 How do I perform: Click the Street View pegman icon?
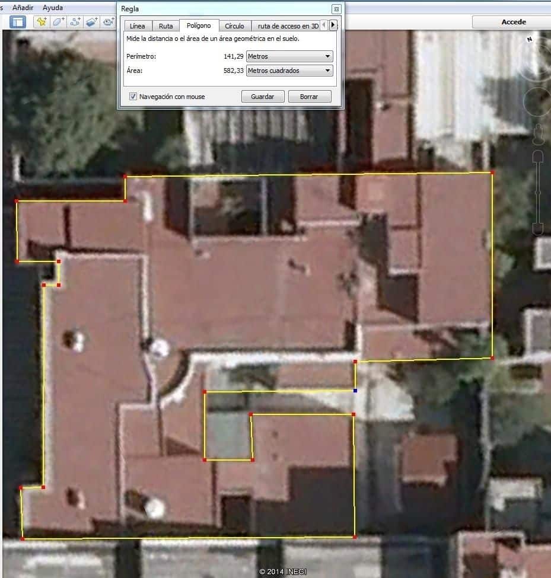pos(539,134)
